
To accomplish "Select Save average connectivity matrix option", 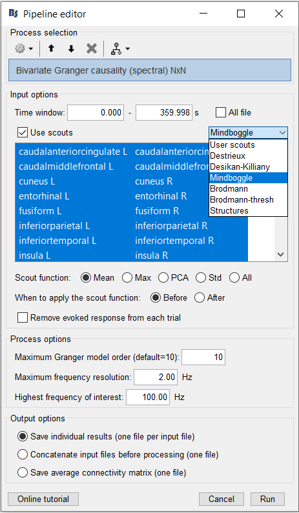I will click(x=22, y=472).
